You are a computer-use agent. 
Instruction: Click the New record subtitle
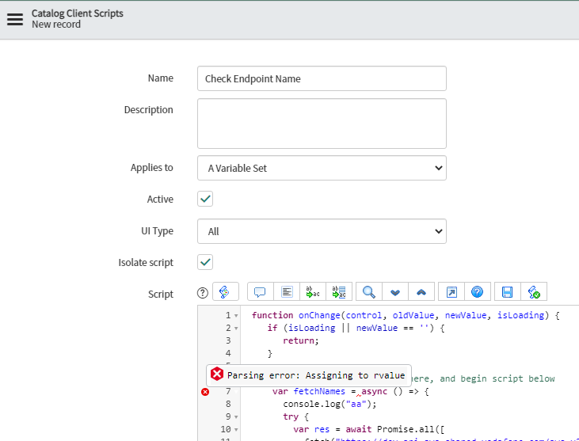pos(56,25)
